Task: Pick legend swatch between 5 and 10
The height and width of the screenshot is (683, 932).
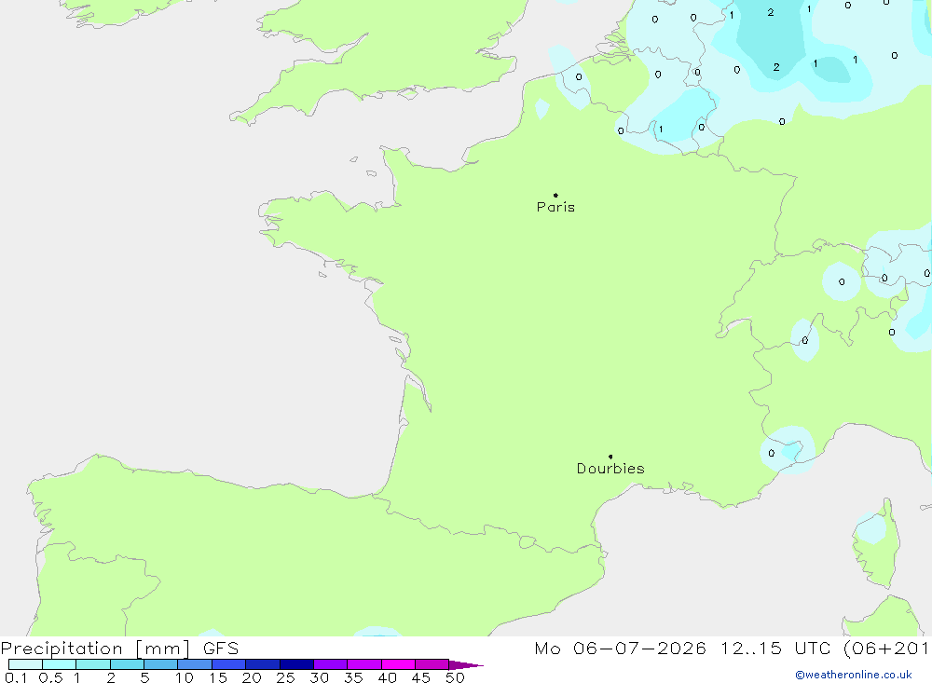Action: (x=161, y=664)
